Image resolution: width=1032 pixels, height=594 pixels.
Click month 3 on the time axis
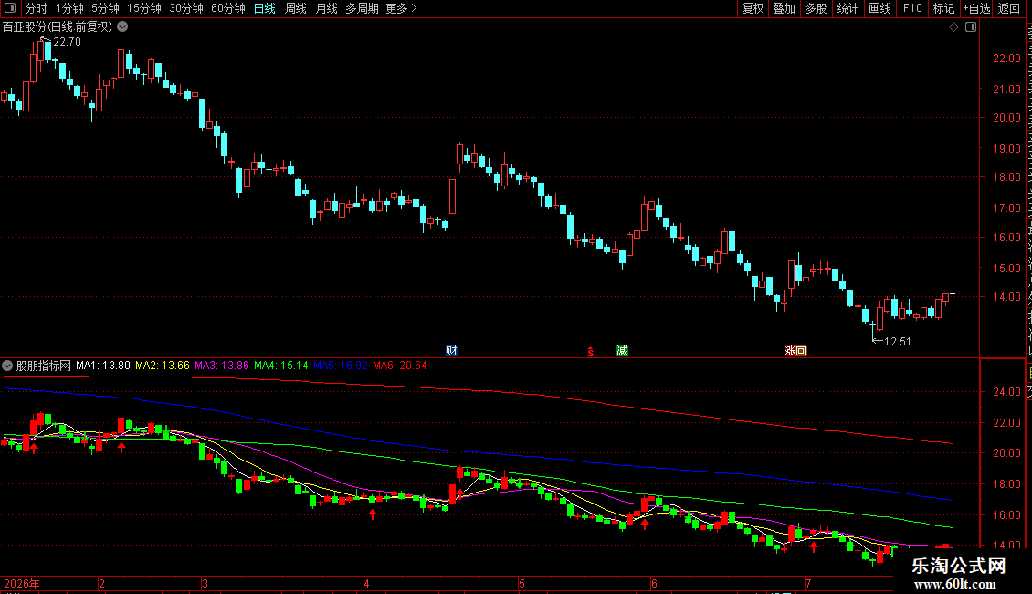(x=205, y=584)
